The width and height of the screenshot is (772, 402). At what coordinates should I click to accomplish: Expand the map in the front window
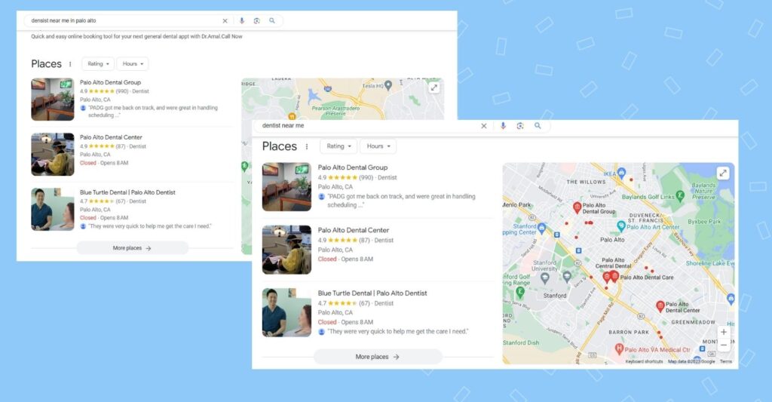pos(723,173)
